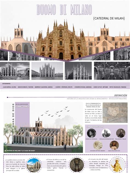The height and width of the screenshot is (173, 130).
Task: Open the black-and-white cathedral interior nave photo
Action: point(112,71)
